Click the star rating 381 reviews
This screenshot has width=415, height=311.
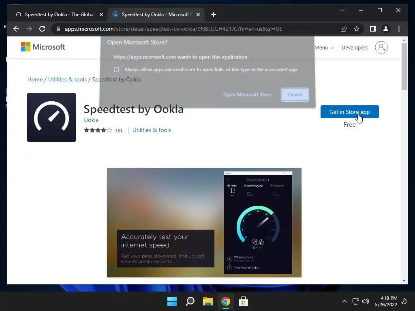pyautogui.click(x=103, y=130)
